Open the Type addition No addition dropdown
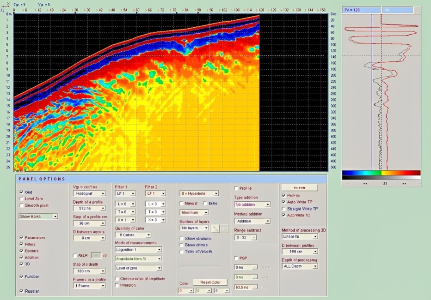The image size is (431, 300). pyautogui.click(x=252, y=204)
